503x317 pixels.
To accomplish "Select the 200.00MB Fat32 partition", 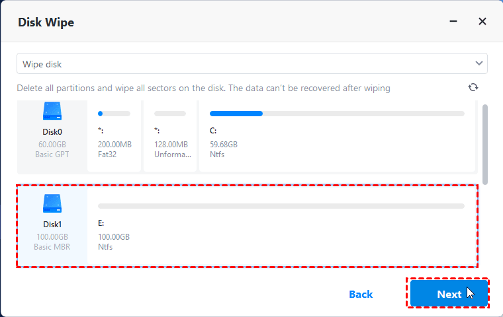I will (x=114, y=137).
